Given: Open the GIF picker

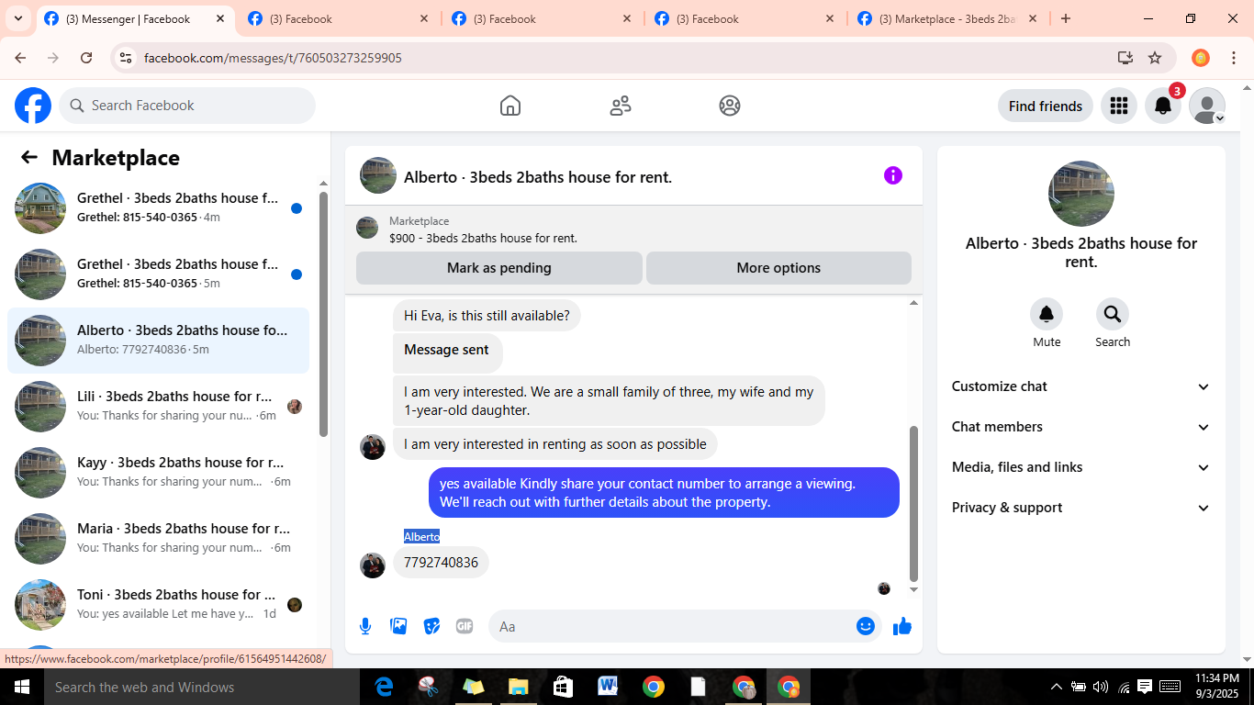Looking at the screenshot, I should point(465,626).
